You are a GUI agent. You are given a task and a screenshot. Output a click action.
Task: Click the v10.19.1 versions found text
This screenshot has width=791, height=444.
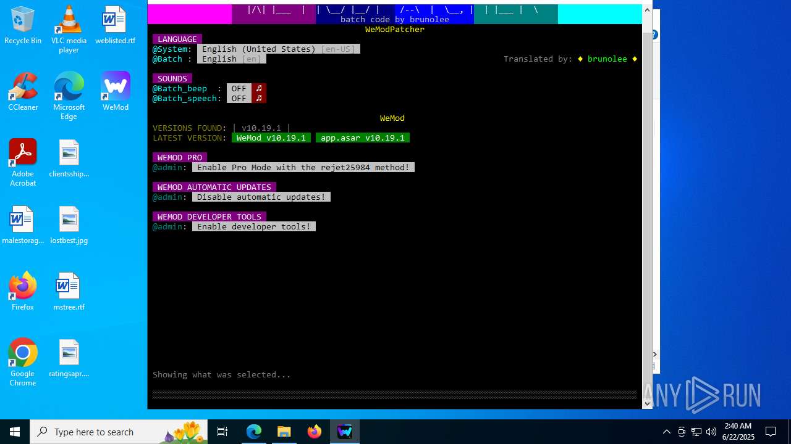tap(261, 128)
